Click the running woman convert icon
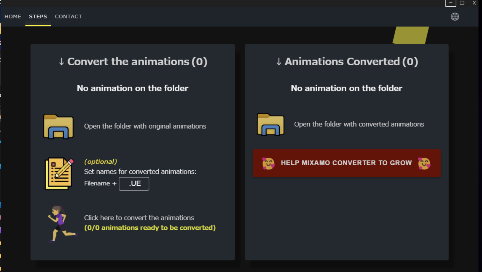This screenshot has height=272, width=482. tap(62, 224)
